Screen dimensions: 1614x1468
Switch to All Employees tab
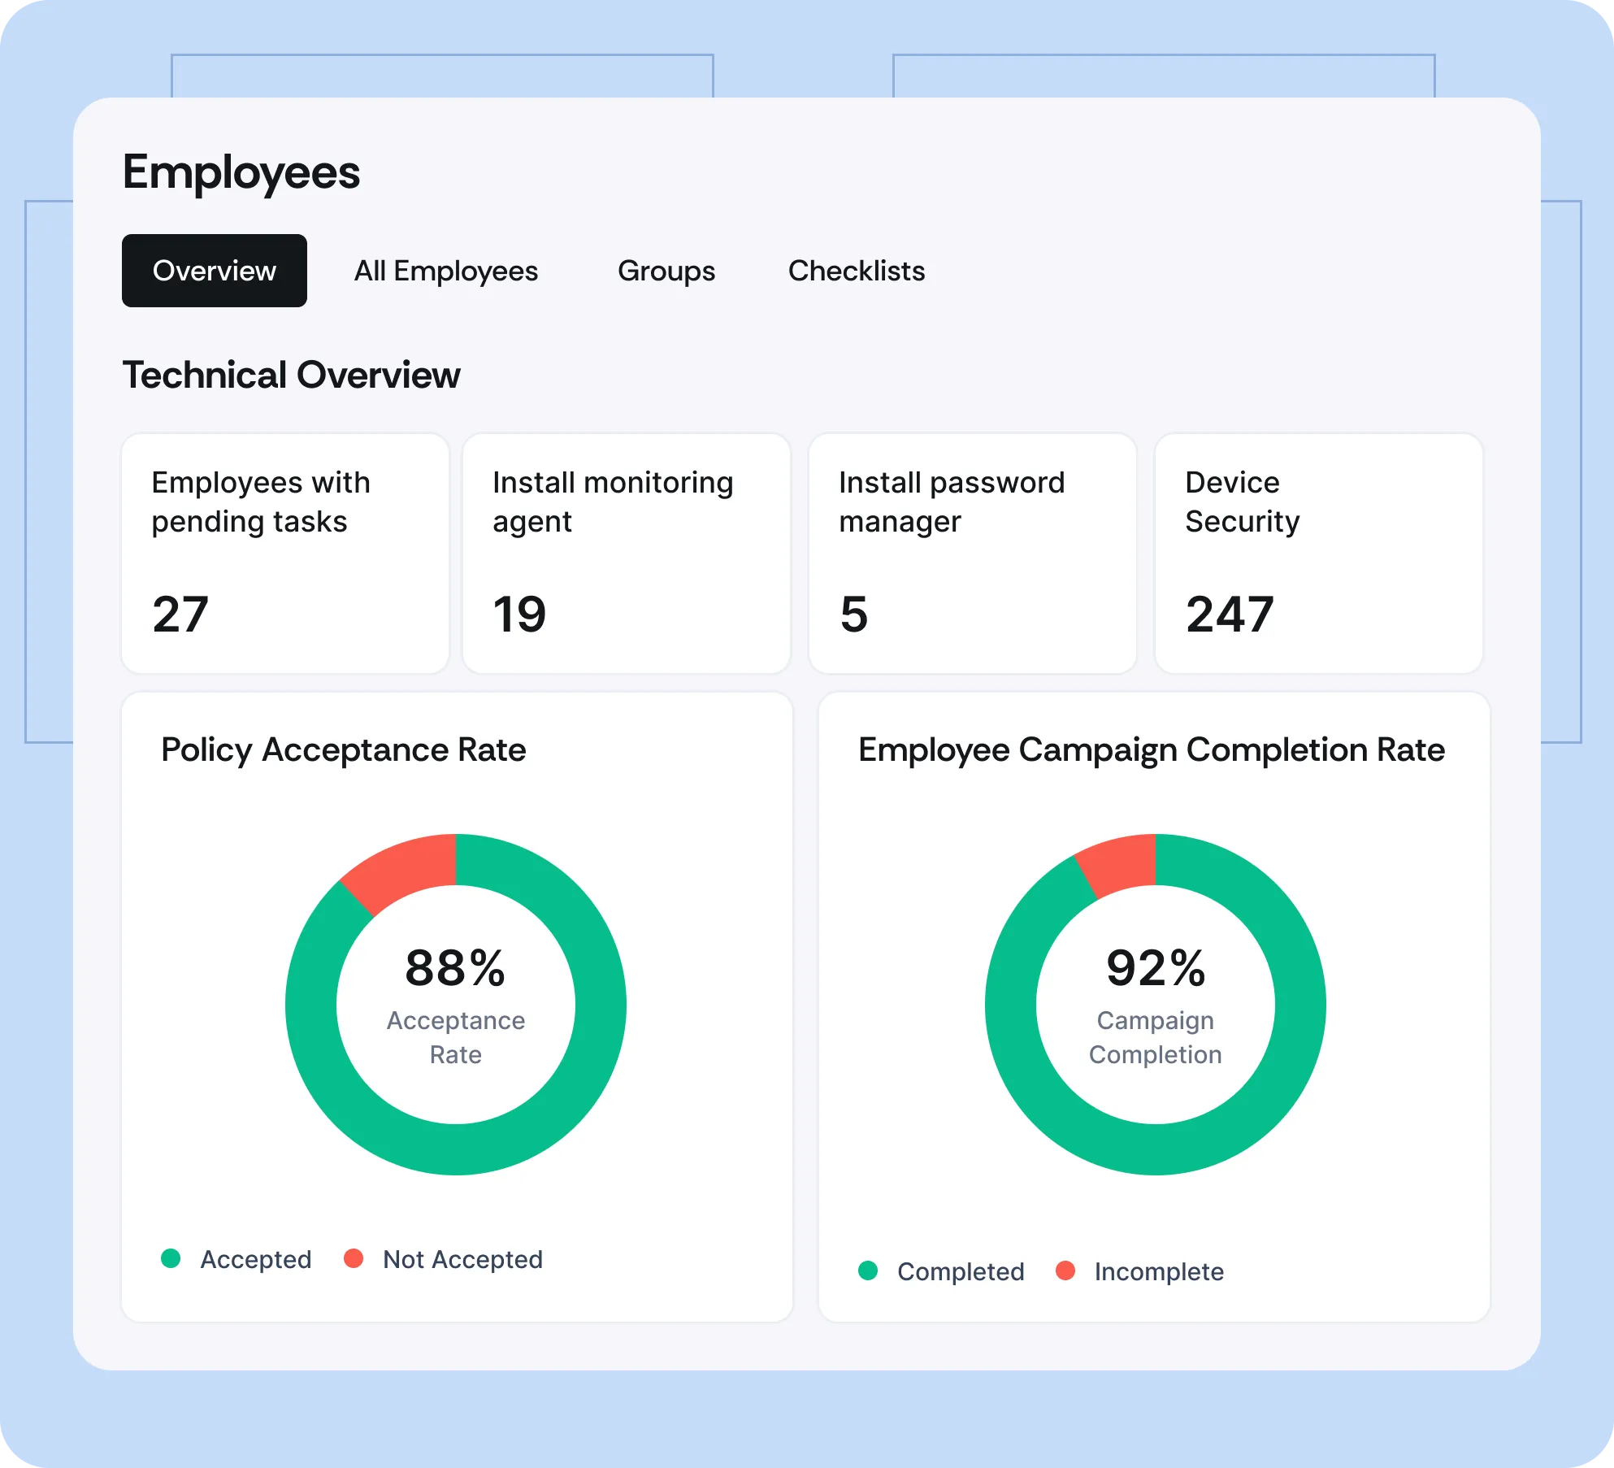coord(445,271)
